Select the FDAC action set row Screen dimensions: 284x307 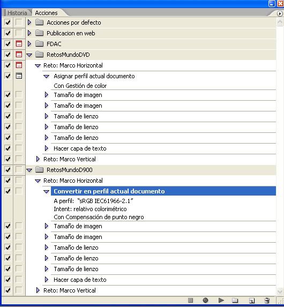coord(151,44)
